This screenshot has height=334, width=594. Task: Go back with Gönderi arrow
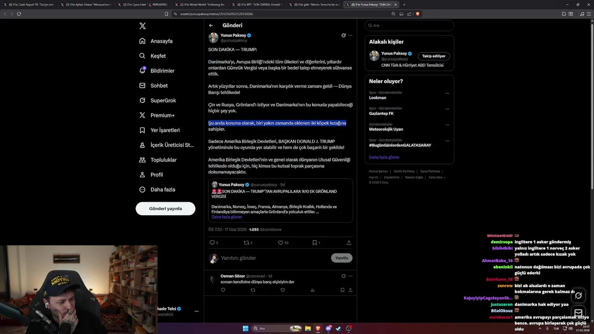click(x=211, y=26)
